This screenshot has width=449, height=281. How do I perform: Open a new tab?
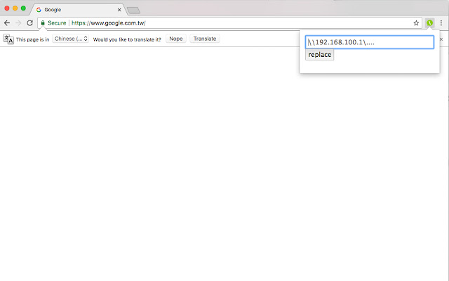[x=133, y=10]
